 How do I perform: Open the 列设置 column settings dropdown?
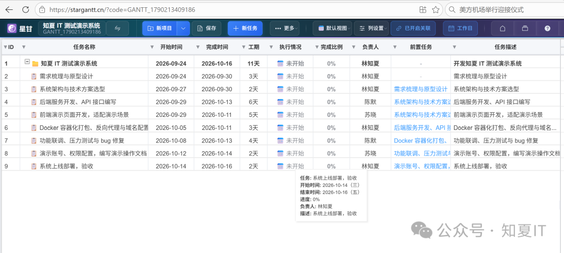[x=371, y=28]
